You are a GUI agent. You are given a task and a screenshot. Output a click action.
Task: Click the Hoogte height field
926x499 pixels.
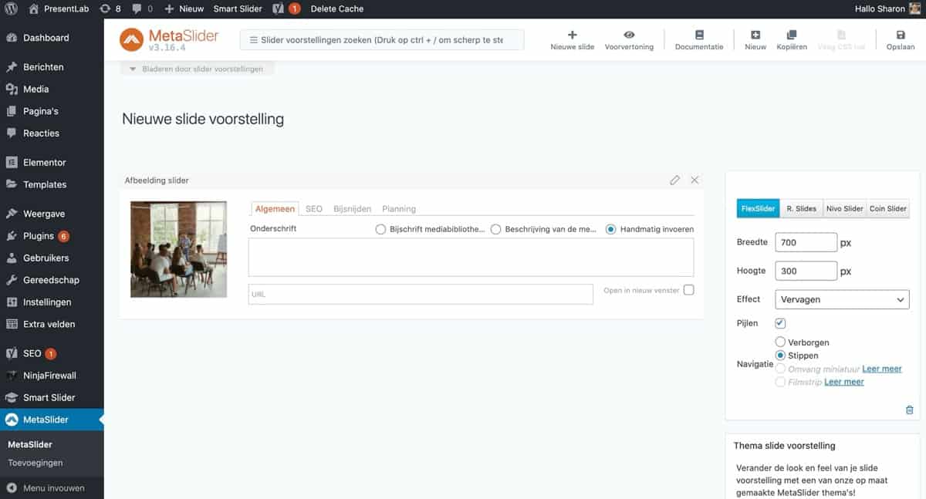pos(806,271)
